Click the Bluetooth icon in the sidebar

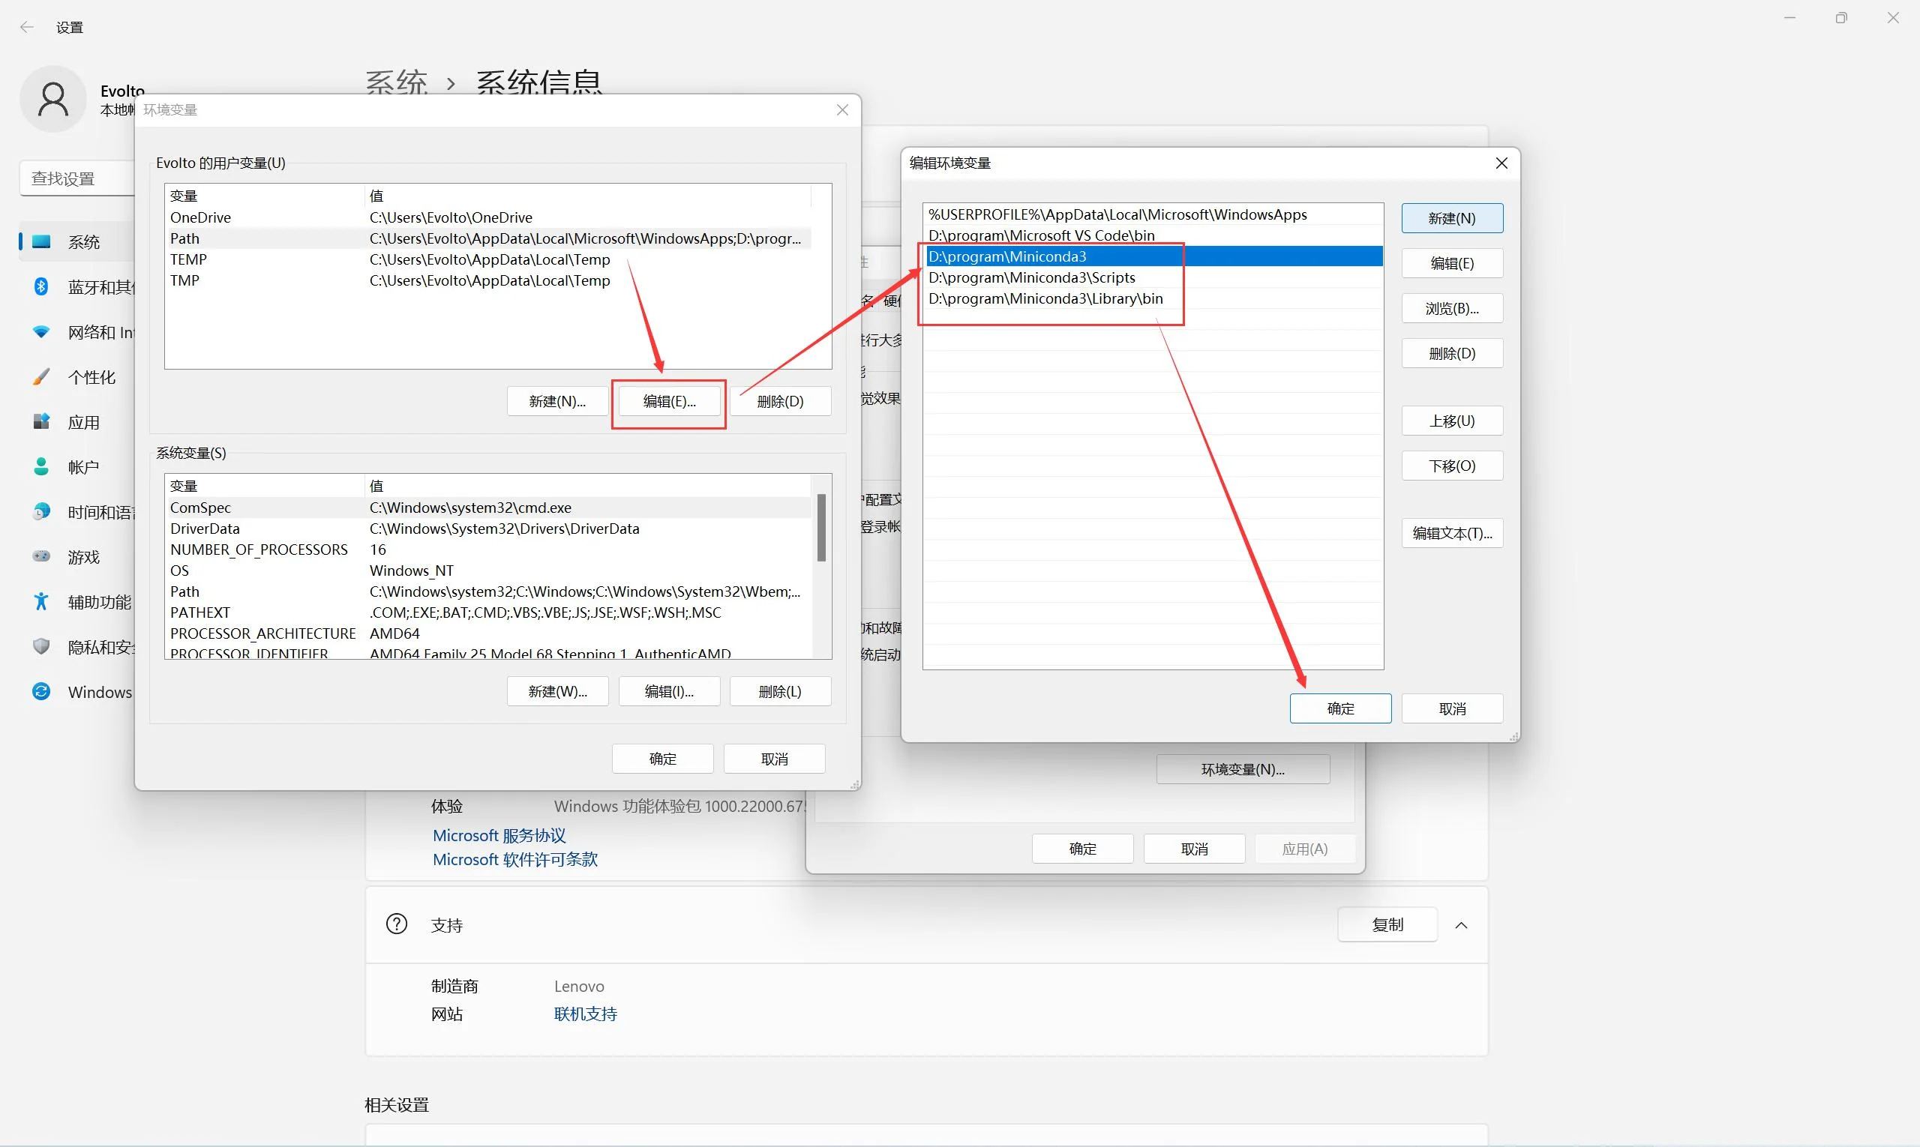41,286
